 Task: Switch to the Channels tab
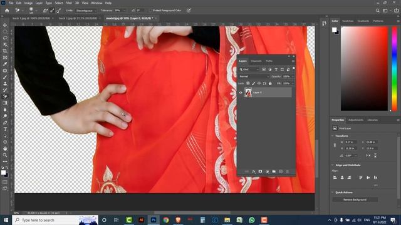[256, 61]
